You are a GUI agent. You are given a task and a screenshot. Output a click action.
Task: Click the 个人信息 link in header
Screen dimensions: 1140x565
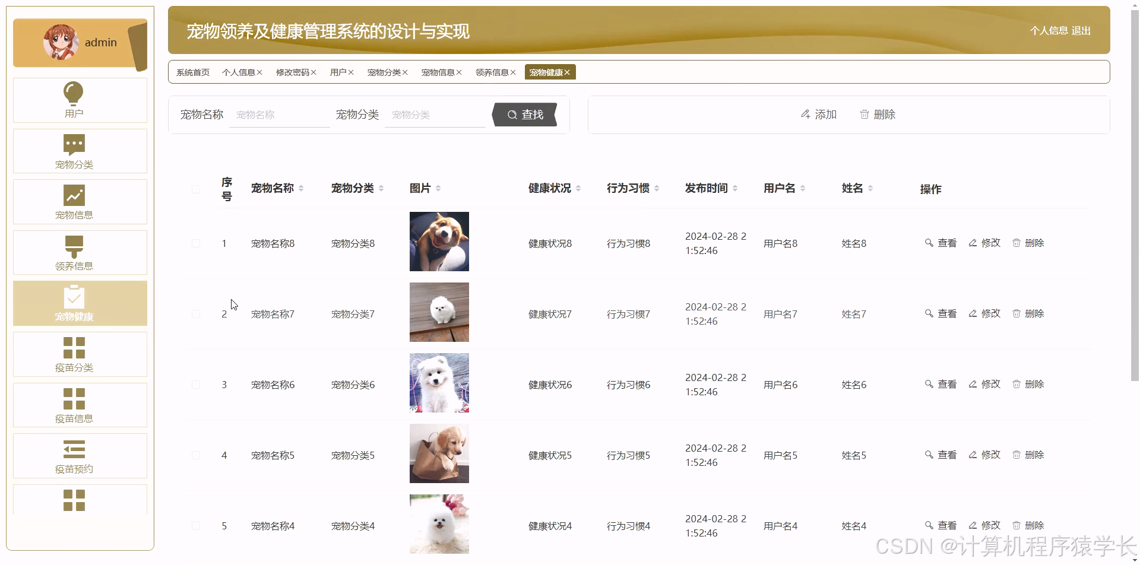click(x=1049, y=31)
